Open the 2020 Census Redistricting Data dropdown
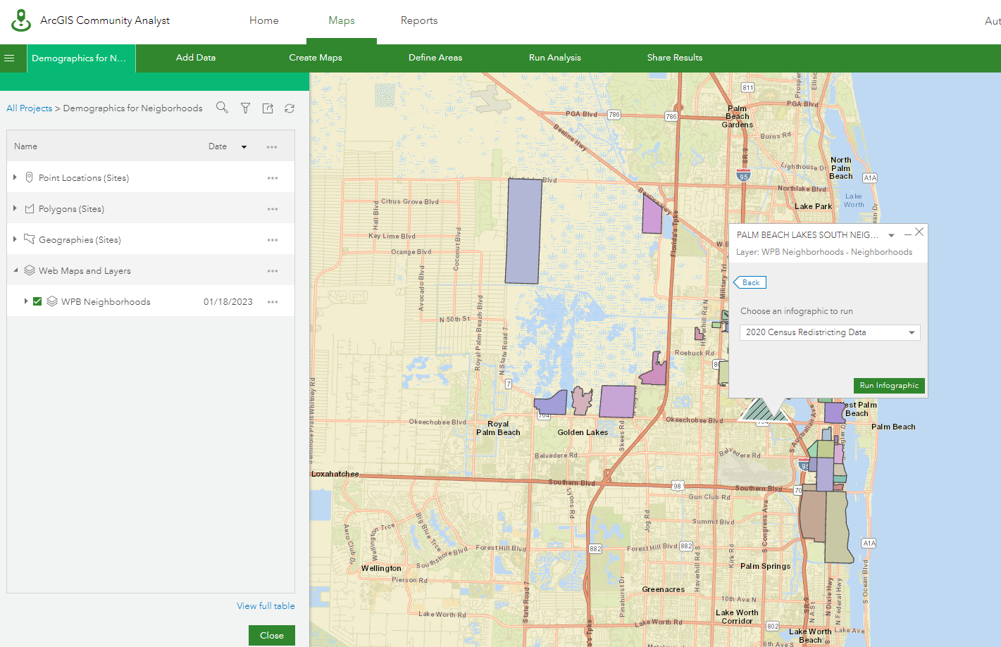This screenshot has height=647, width=1001. pos(830,332)
